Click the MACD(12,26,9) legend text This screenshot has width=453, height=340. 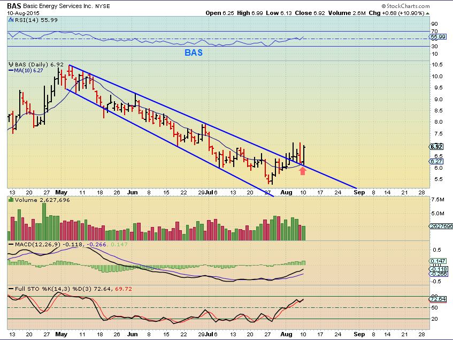tap(37, 245)
